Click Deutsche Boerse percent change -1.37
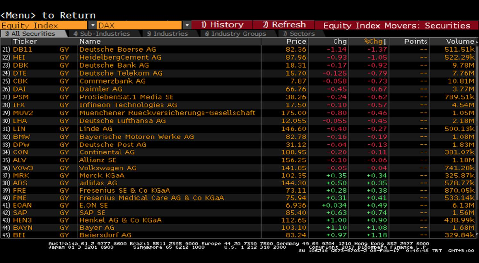Viewport: 479px width, 263px height. coord(377,49)
